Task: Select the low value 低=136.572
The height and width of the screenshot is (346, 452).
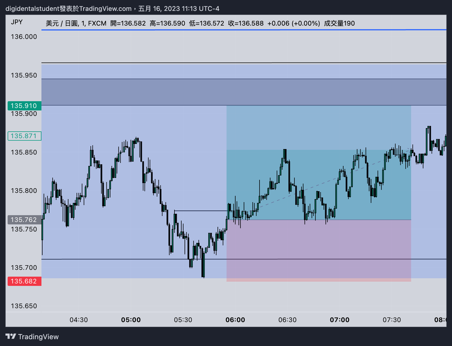Action: [207, 23]
